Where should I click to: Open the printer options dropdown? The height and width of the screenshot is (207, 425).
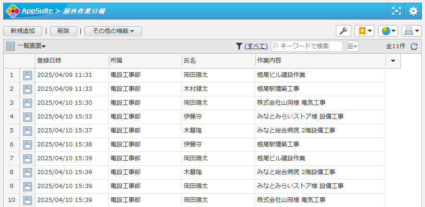tap(412, 31)
